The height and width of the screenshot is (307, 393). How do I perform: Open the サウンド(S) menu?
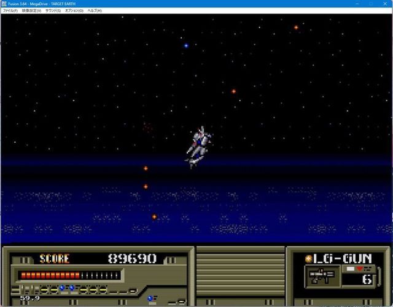(53, 11)
